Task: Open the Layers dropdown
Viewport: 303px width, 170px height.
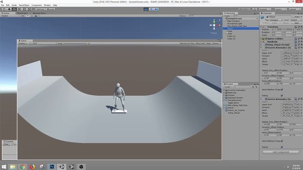Action: click(x=280, y=9)
